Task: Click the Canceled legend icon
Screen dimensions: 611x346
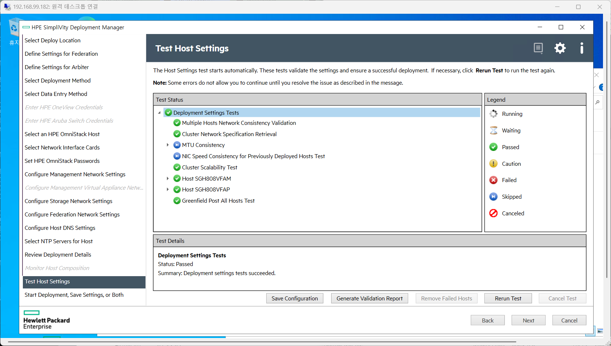Action: point(493,213)
